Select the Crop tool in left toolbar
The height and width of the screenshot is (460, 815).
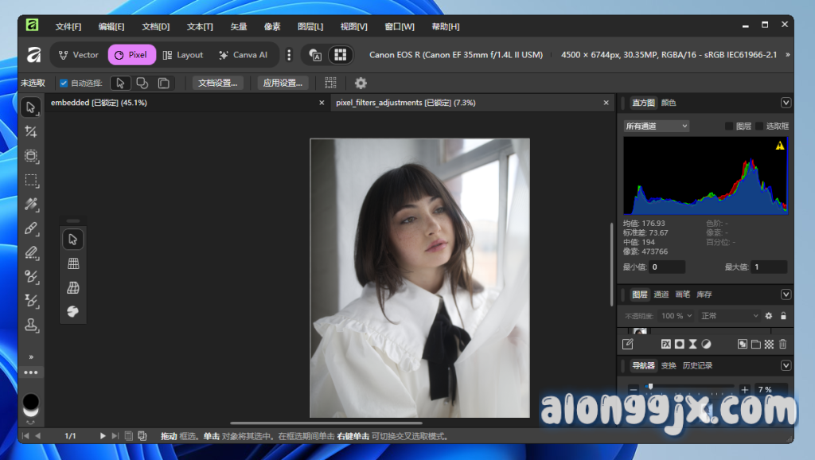(x=31, y=132)
